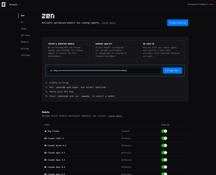Click the 'Highest Quality' card
Image resolution: width=216 pixels, height=175 pixels.
point(115,50)
